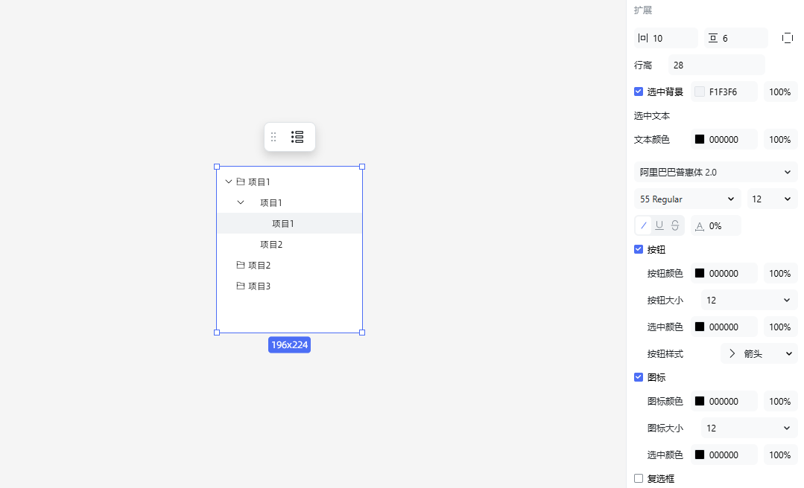
Task: Toggle underline text style
Action: point(659,225)
